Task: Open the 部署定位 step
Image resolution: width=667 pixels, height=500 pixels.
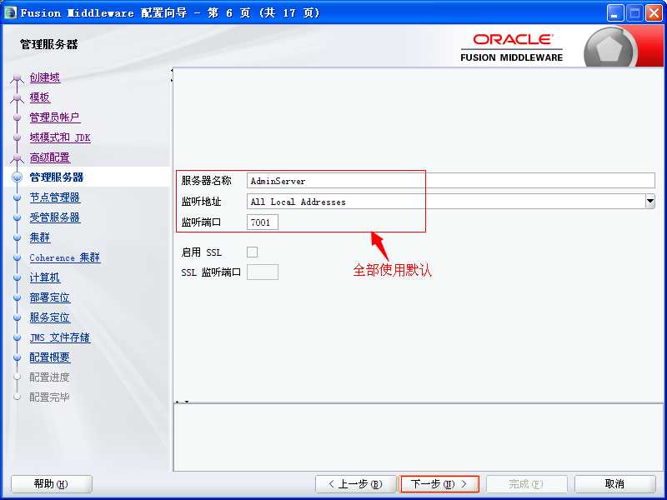Action: [50, 297]
